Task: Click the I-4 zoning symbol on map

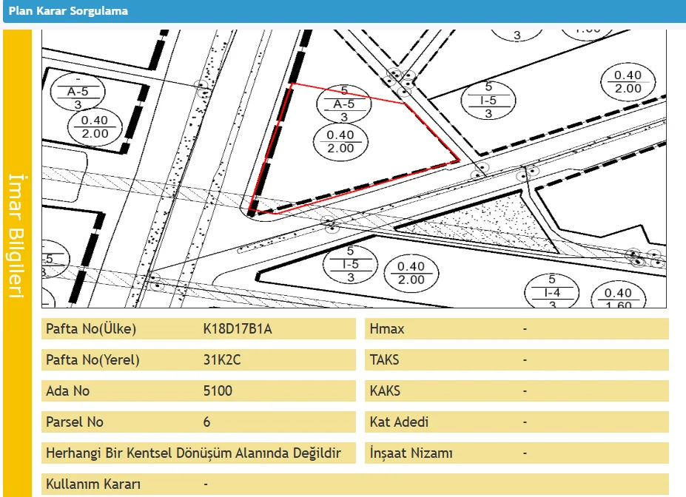Action: pyautogui.click(x=551, y=294)
